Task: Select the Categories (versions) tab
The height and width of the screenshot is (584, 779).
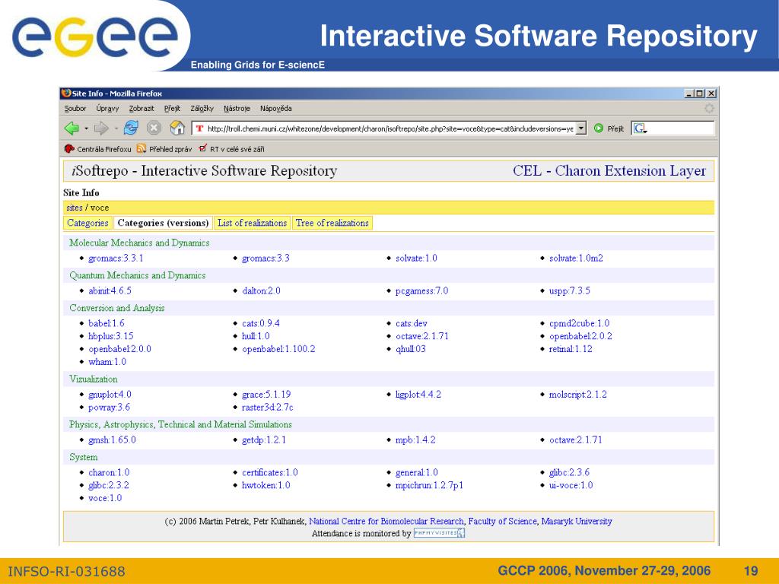Action: point(163,223)
